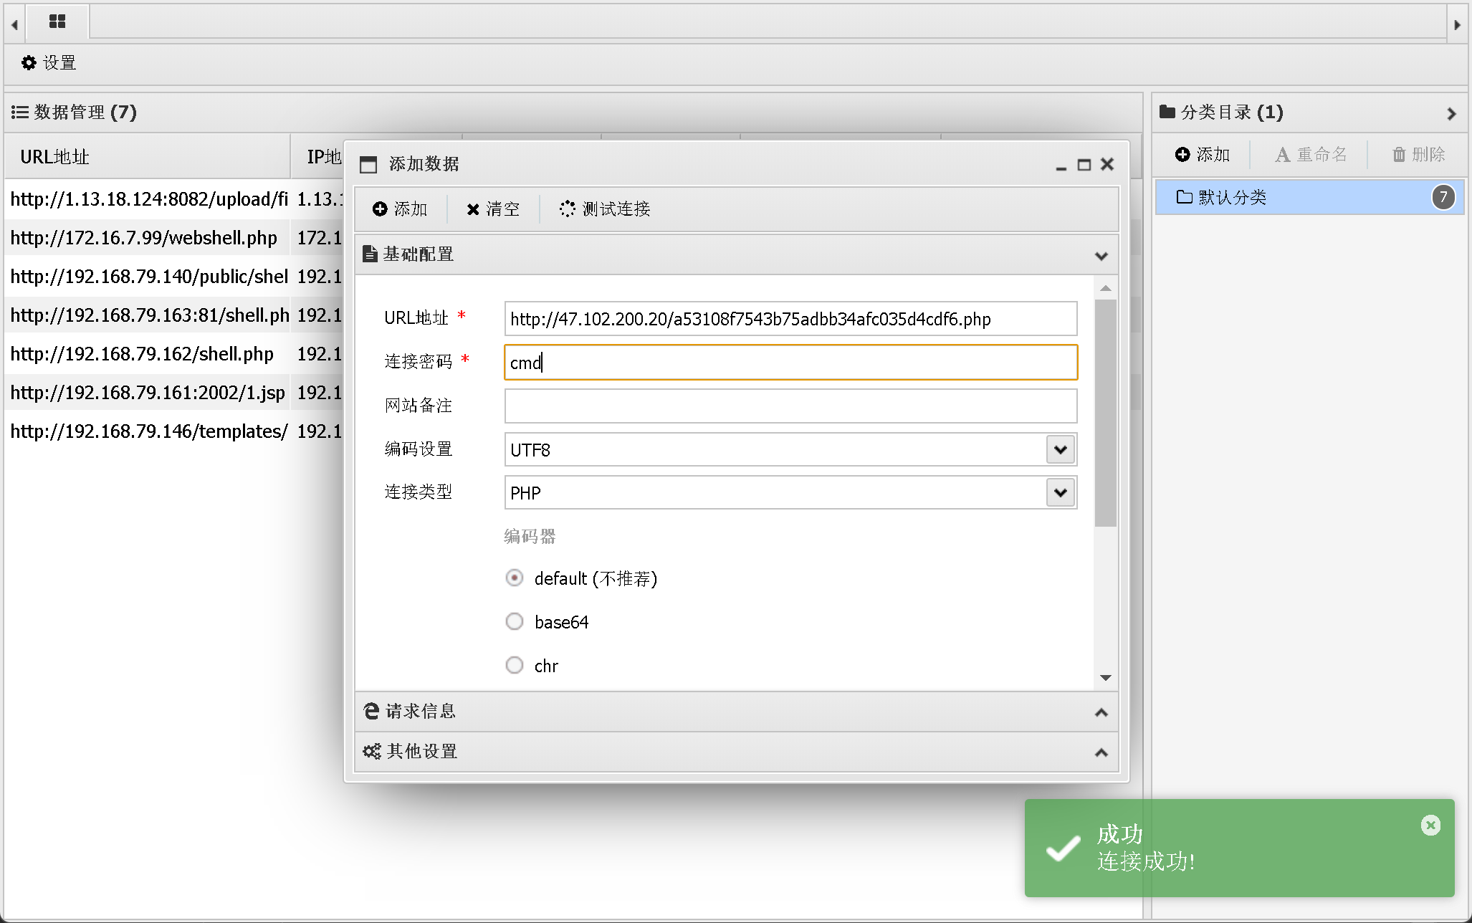The width and height of the screenshot is (1472, 923).
Task: Maximize the 添加数据 dialog
Action: click(1084, 165)
